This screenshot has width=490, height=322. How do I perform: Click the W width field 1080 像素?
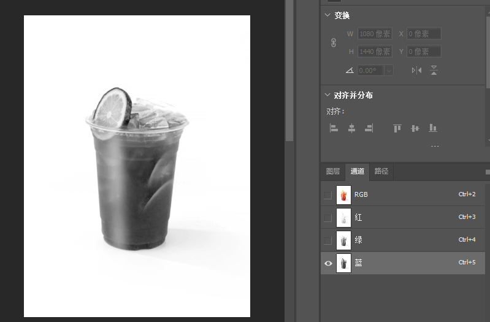point(375,34)
